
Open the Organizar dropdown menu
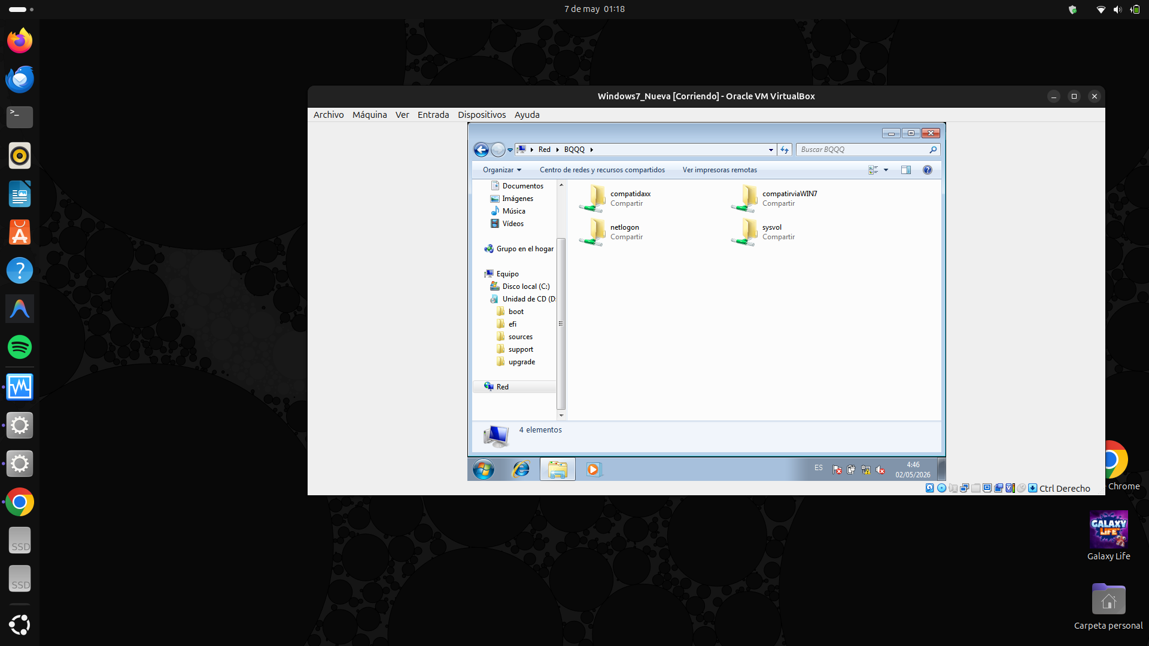pos(502,170)
